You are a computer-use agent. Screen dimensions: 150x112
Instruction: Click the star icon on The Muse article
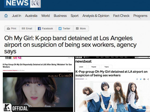click(x=70, y=71)
